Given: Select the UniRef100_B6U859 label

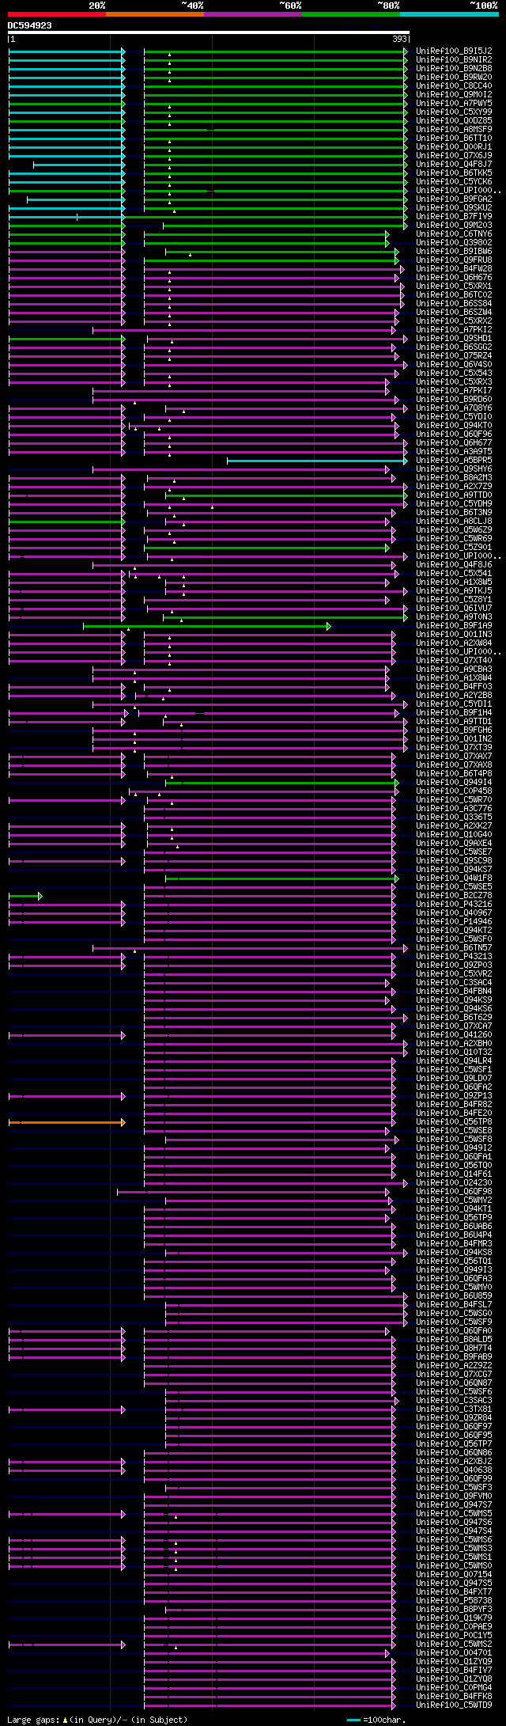Looking at the screenshot, I should [x=454, y=1295].
